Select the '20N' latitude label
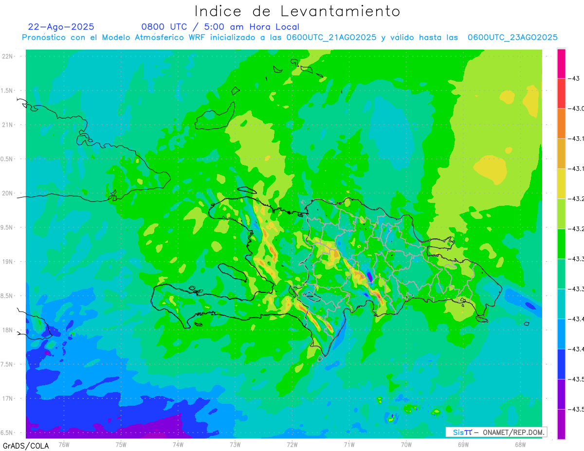 coord(7,193)
